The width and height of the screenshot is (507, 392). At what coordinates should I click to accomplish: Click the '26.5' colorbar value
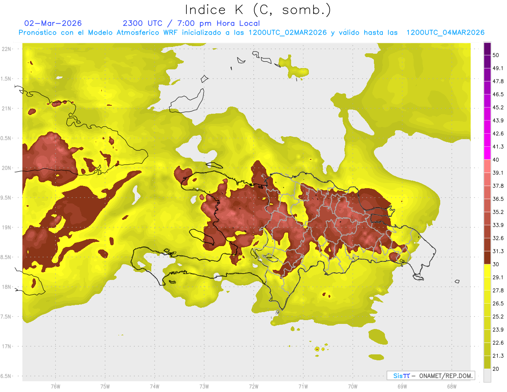tap(498, 304)
